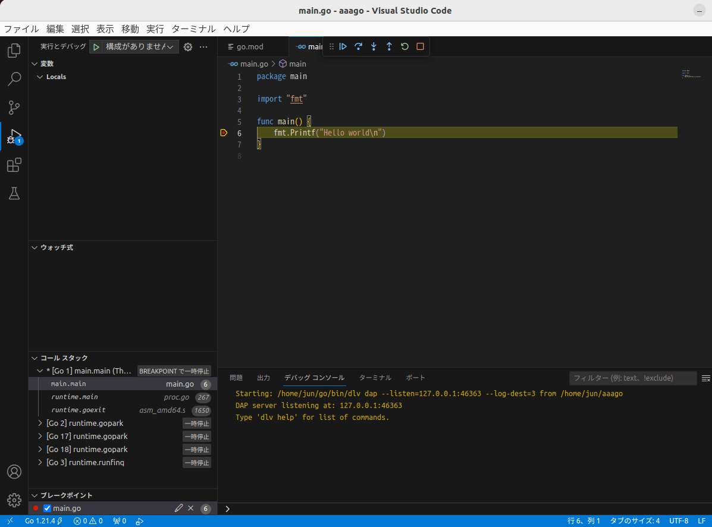712x527 pixels.
Task: Open the ファイル menu
Action: (21, 29)
